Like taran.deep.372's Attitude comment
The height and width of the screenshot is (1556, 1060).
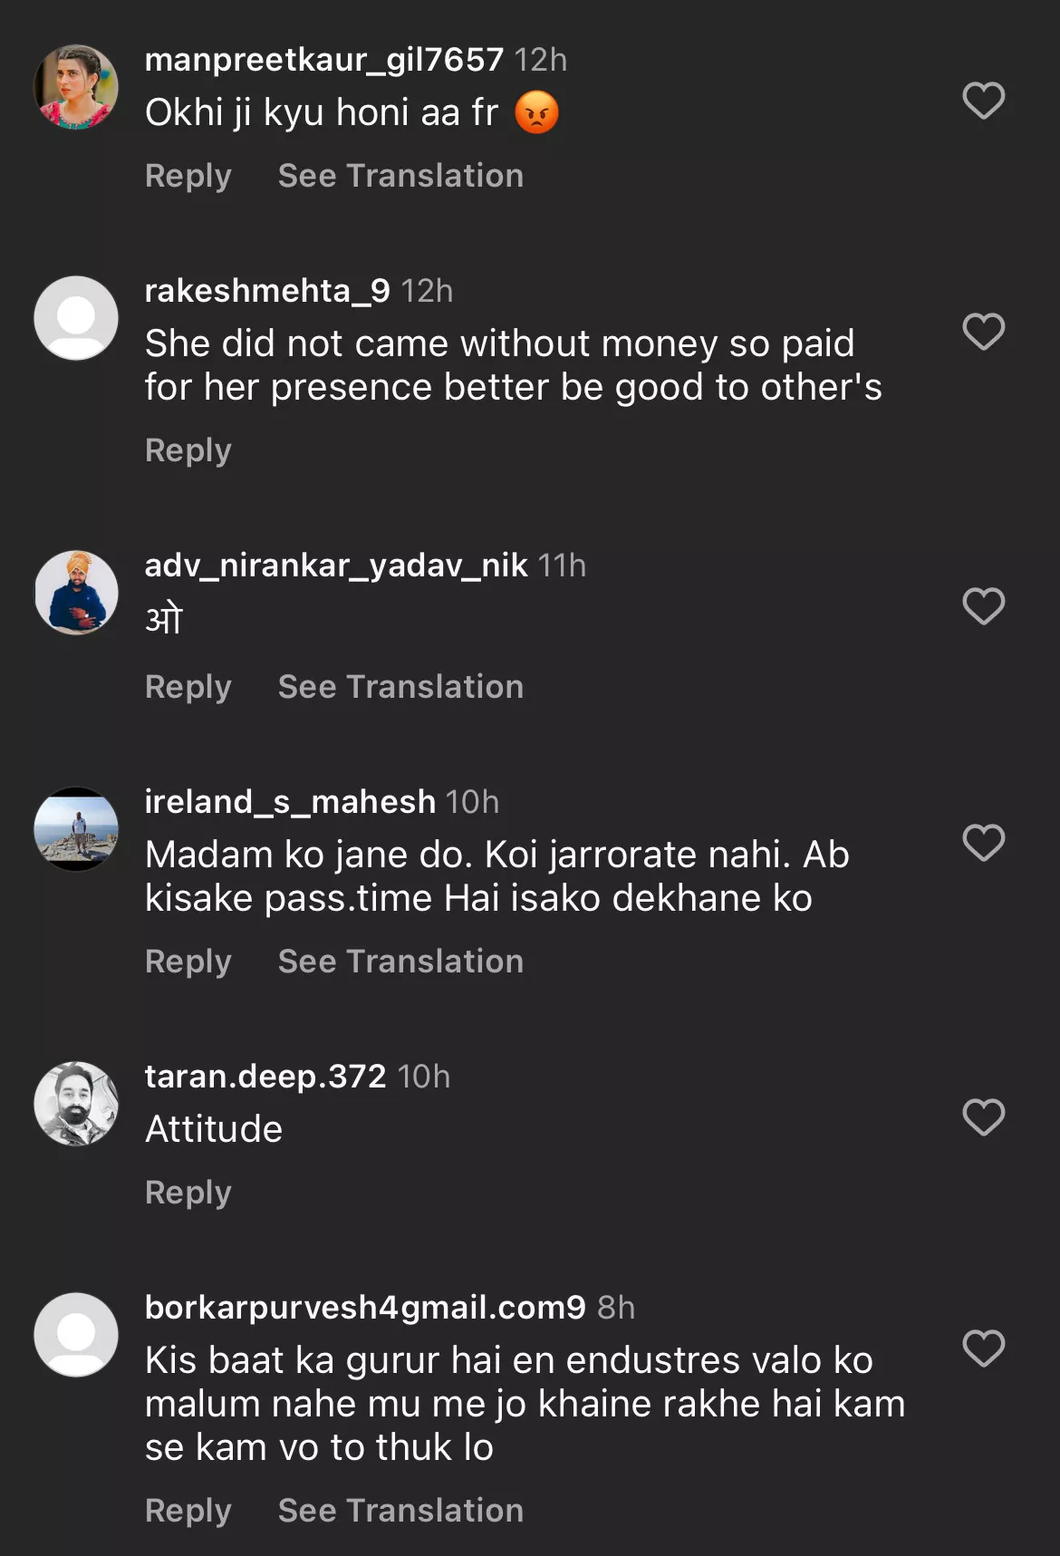(983, 1117)
